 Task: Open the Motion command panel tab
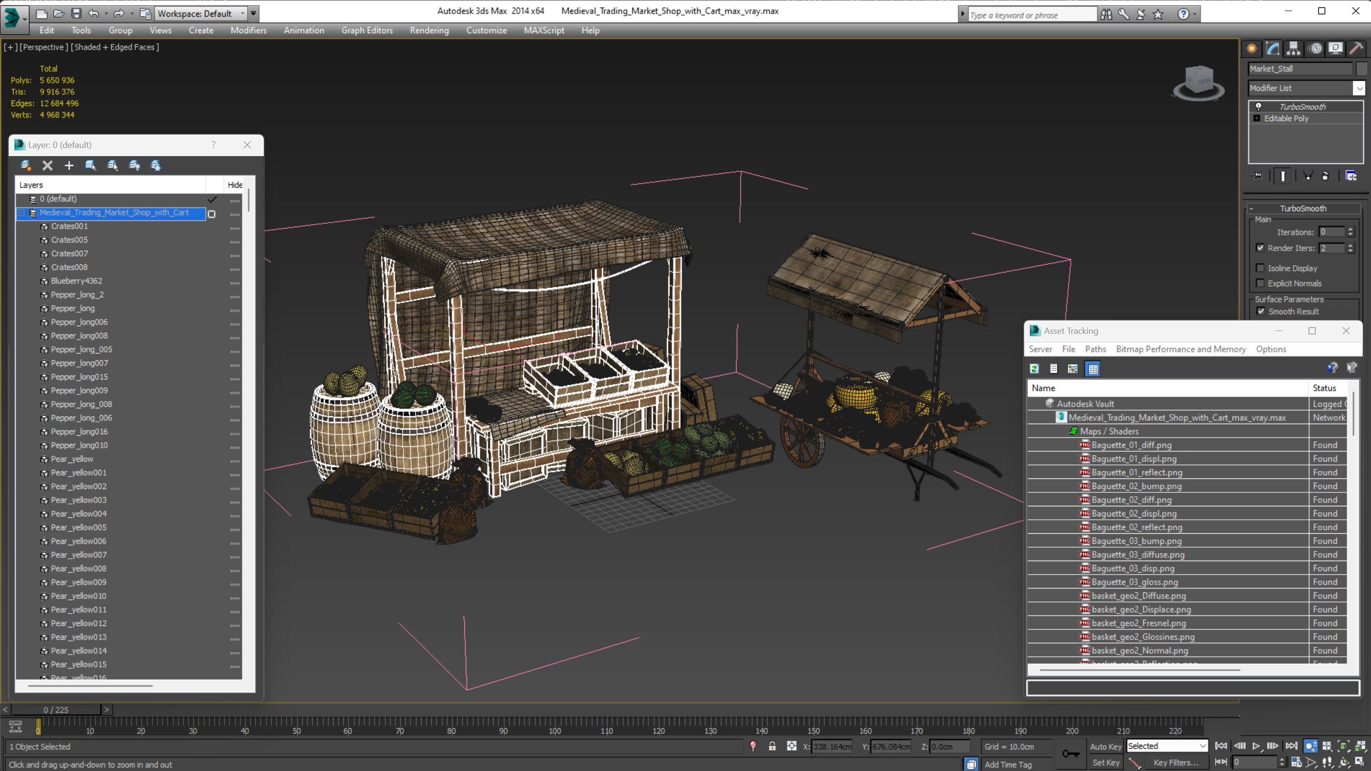1315,49
